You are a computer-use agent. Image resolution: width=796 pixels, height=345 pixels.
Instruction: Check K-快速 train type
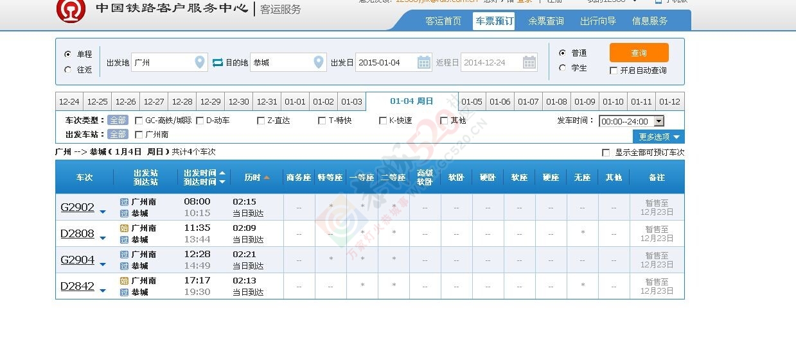coord(384,120)
